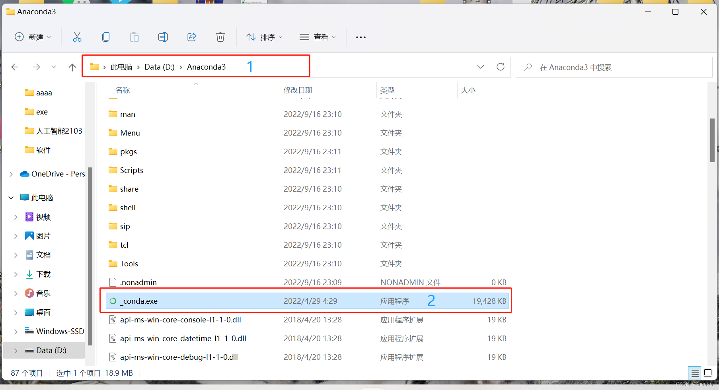Sort by the 名称 column header
Viewport: 719px width, 390px height.
click(123, 90)
